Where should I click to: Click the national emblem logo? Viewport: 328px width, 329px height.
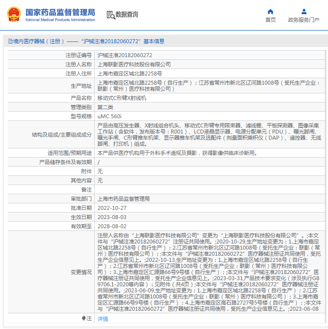(14, 14)
